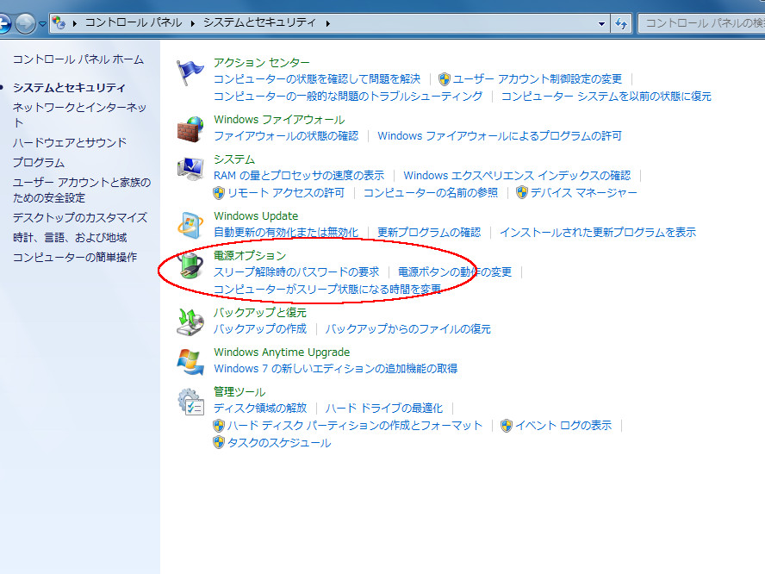Screen dimensions: 765x574
Task: Open the recent pages dropdown next to Forward
Action: [x=42, y=24]
